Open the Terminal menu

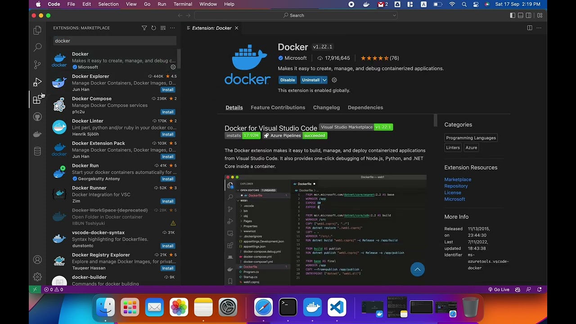pyautogui.click(x=183, y=4)
